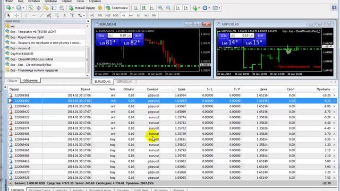Open the Periods clock icon
Screen dimensions: 340x191
pyautogui.click(x=205, y=8)
